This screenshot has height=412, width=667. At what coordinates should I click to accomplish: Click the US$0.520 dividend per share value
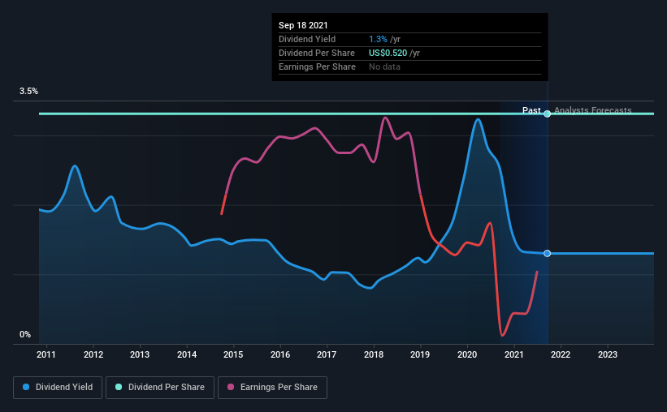click(388, 53)
